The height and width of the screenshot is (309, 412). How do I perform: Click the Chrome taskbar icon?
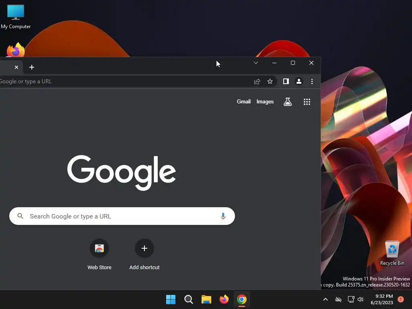click(x=242, y=299)
